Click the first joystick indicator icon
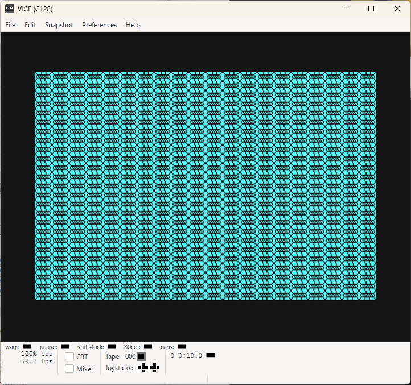The width and height of the screenshot is (411, 385). click(x=143, y=368)
